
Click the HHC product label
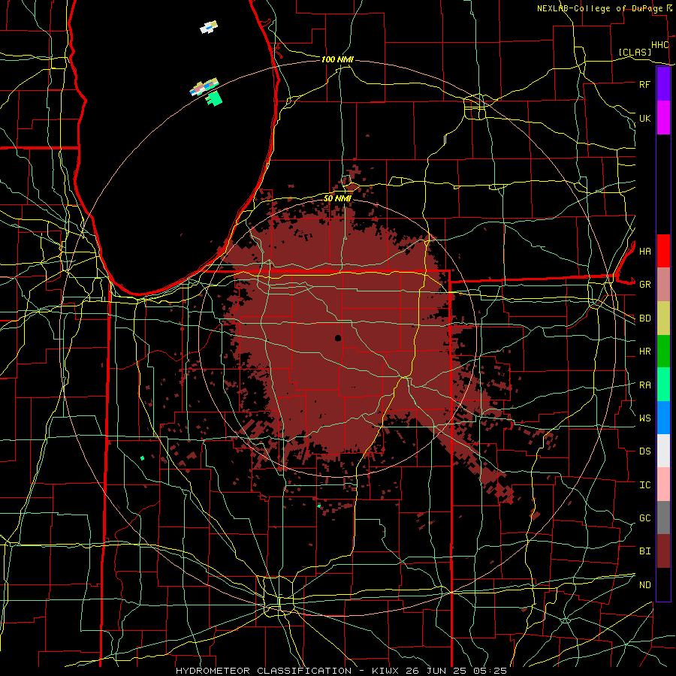660,45
